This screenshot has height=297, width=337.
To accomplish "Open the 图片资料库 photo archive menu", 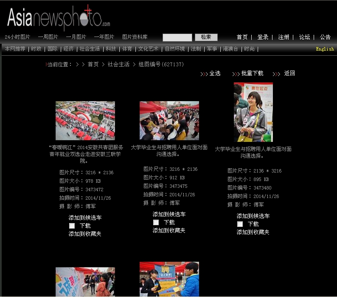I will click(135, 37).
